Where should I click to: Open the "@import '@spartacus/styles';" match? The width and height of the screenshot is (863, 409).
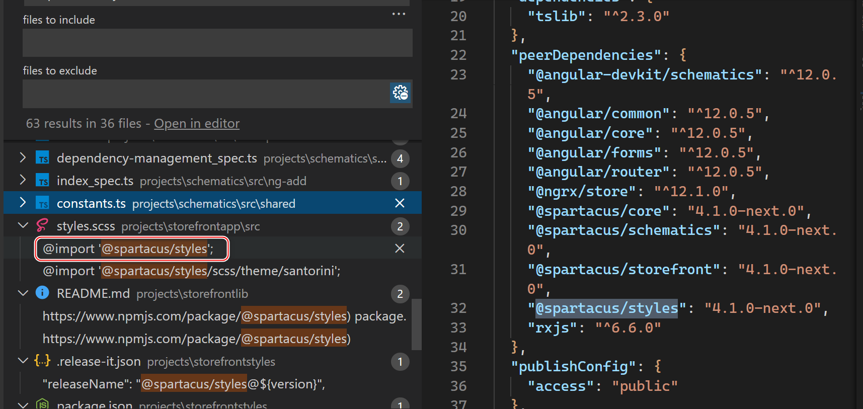(x=128, y=249)
